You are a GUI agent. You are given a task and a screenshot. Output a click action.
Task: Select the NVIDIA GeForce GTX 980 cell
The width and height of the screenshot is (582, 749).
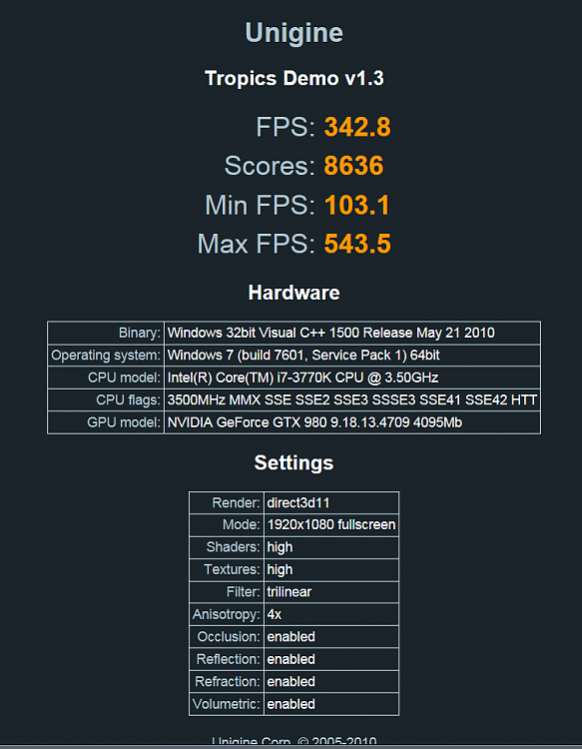[x=352, y=422]
